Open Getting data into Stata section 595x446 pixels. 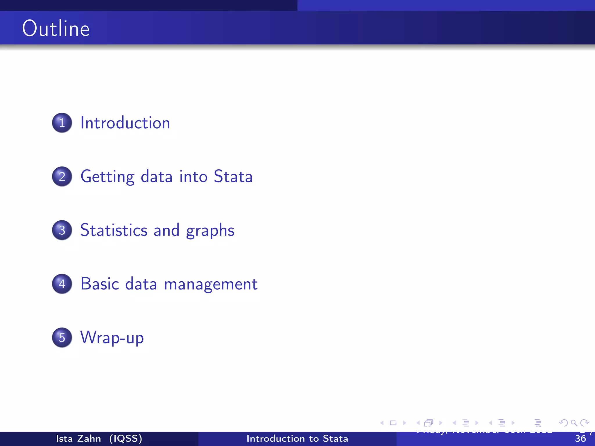pyautogui.click(x=166, y=177)
